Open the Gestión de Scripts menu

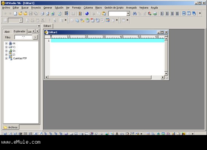pos(114,7)
